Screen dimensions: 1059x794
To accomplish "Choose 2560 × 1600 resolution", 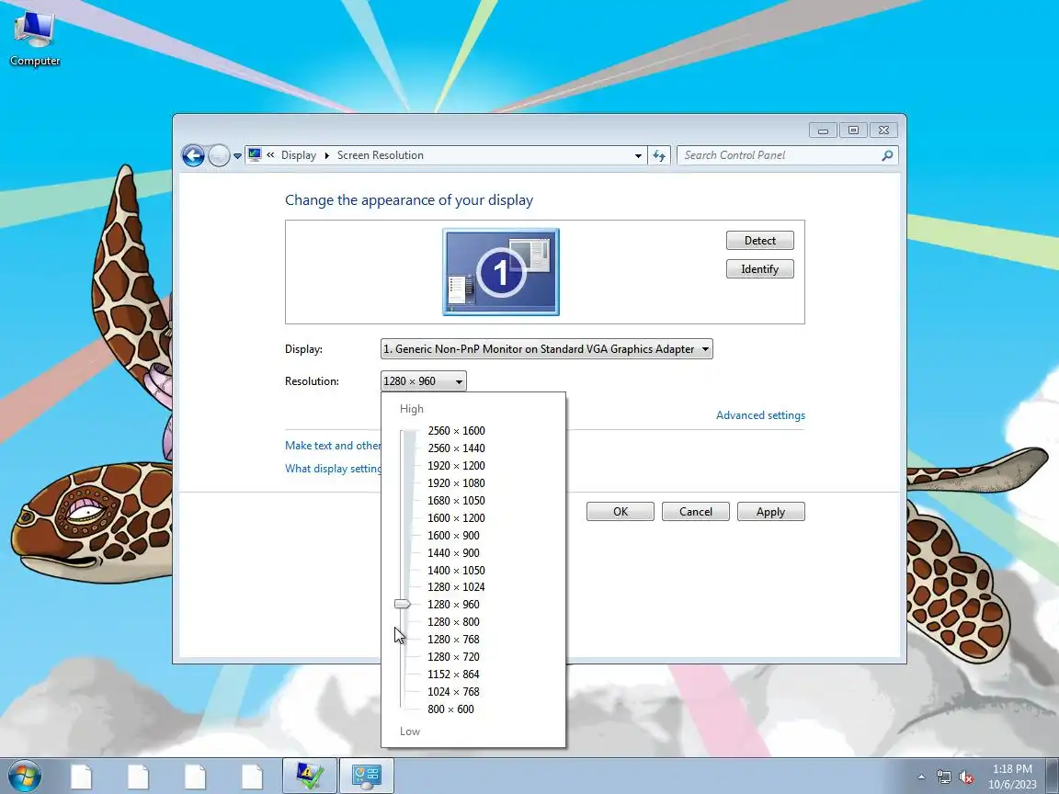I will (456, 431).
